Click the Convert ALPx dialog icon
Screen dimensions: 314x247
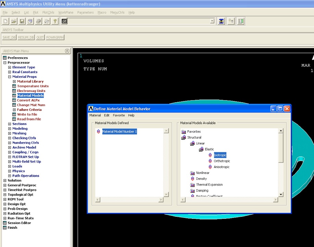point(14,100)
